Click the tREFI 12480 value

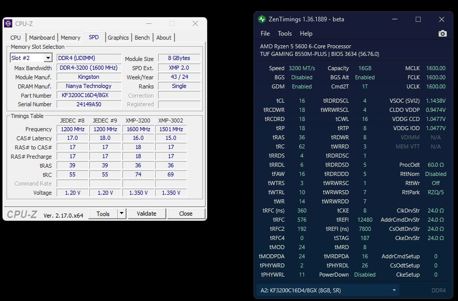click(x=365, y=220)
